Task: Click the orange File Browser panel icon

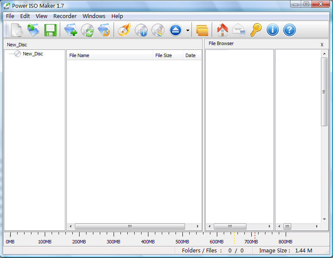Action: tap(202, 30)
